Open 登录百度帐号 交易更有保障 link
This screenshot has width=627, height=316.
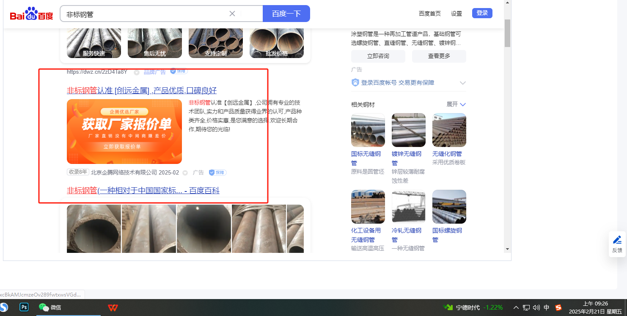tap(398, 83)
